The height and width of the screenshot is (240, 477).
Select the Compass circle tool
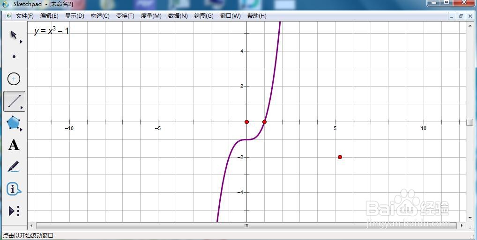(14, 79)
